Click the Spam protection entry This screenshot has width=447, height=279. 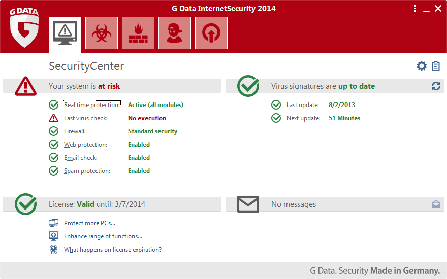tap(87, 171)
